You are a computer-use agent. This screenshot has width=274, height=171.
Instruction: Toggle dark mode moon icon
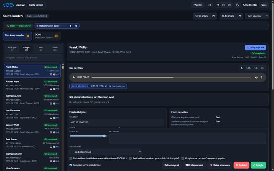[237, 5]
